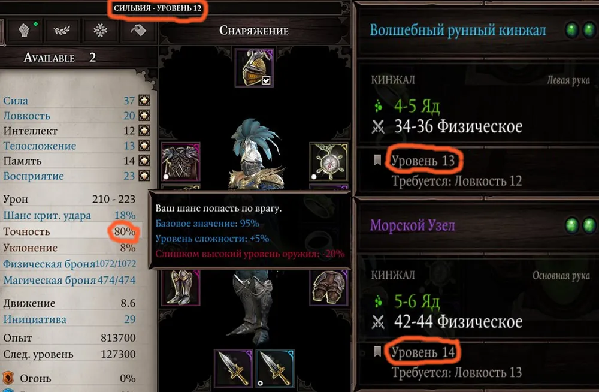Add a point to Телосложение
Screen dimensions: 599x392
coord(144,145)
